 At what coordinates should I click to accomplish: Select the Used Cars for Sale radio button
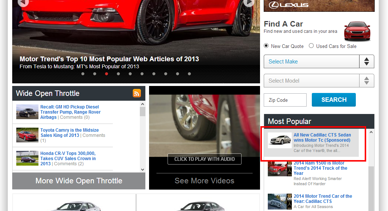[311, 46]
